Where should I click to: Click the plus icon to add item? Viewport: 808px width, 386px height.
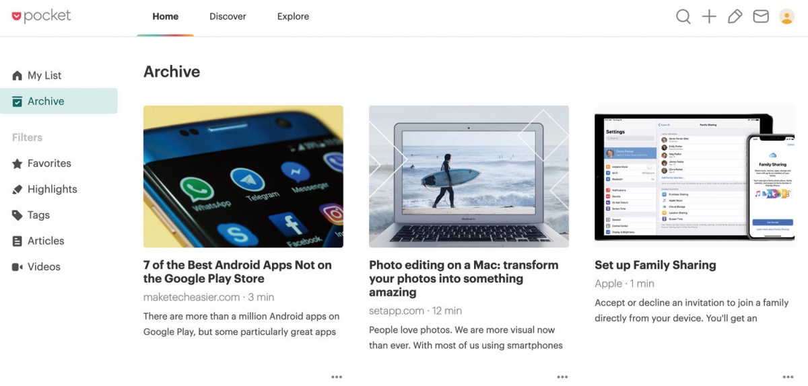coord(709,17)
